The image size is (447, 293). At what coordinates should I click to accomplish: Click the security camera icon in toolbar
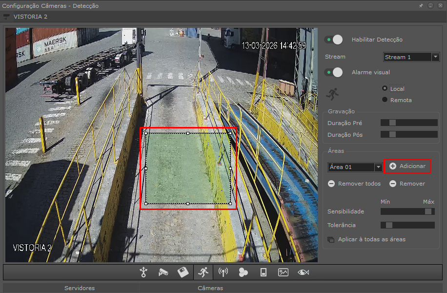163,272
